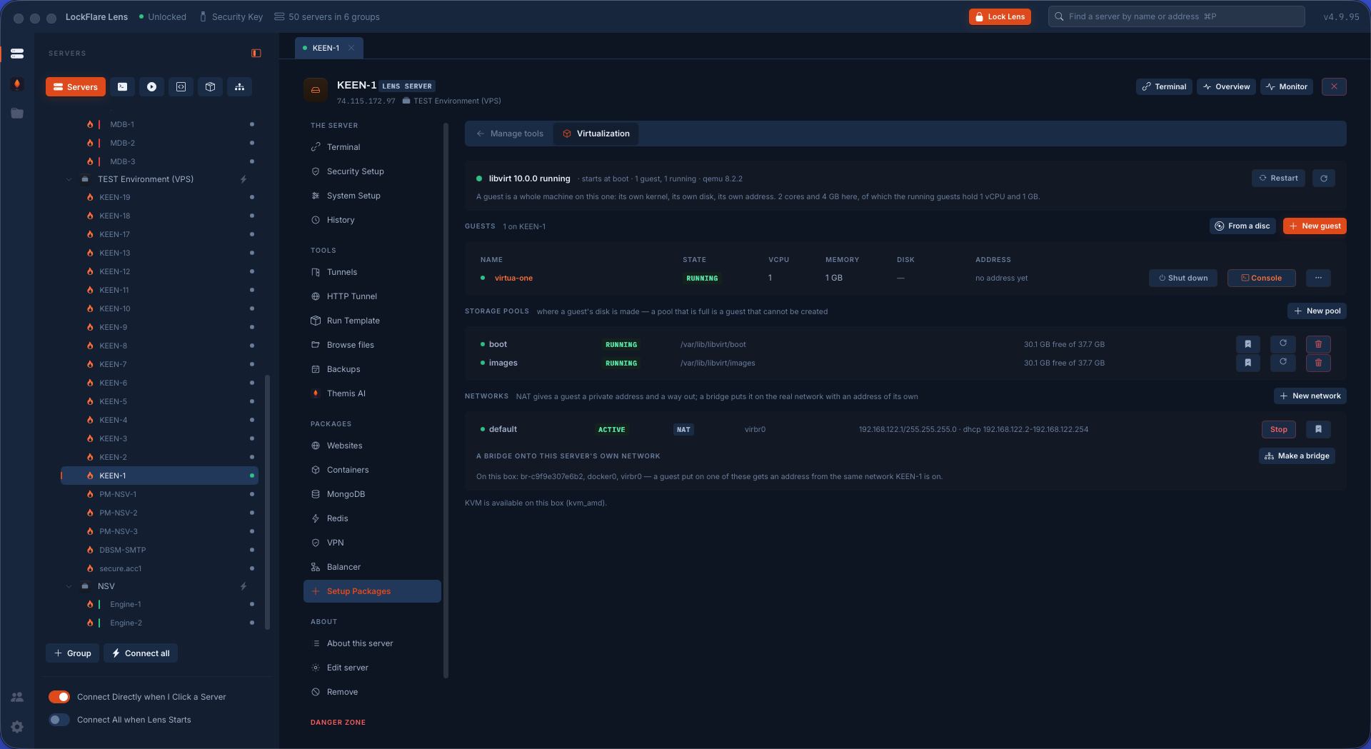Open History menu item
1371x749 pixels.
pos(372,220)
